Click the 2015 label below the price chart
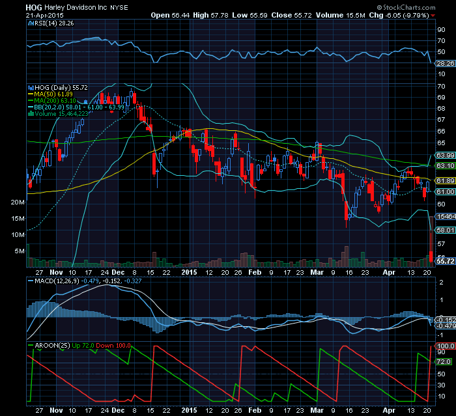The height and width of the screenshot is (416, 456). [x=189, y=272]
